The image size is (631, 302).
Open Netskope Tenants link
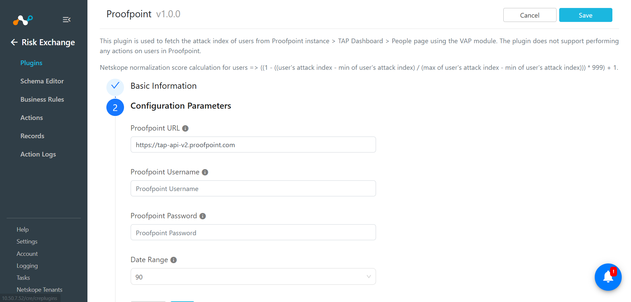(40, 290)
